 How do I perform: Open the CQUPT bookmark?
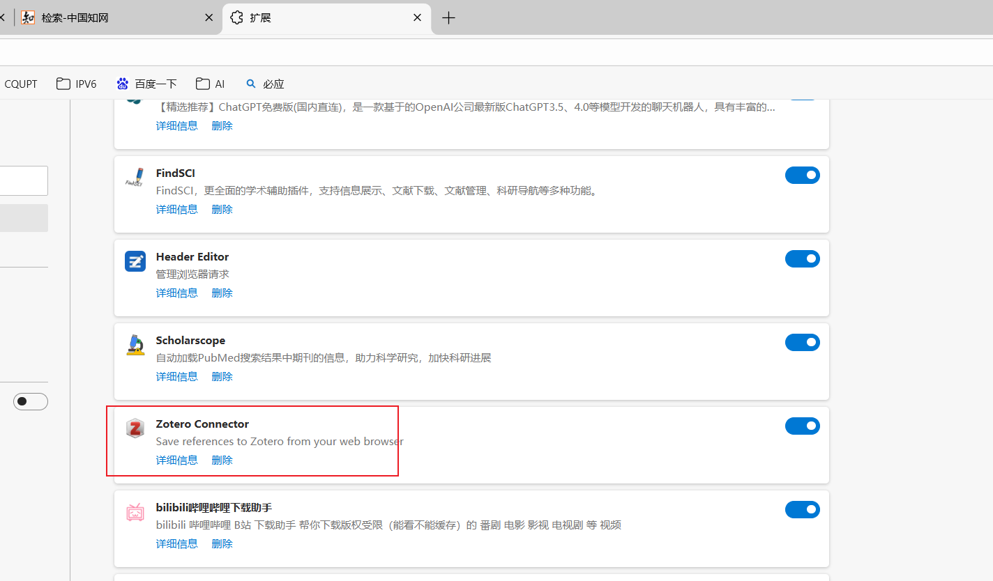(21, 84)
